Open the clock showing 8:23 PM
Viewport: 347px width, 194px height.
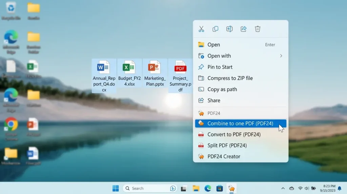pyautogui.click(x=328, y=188)
